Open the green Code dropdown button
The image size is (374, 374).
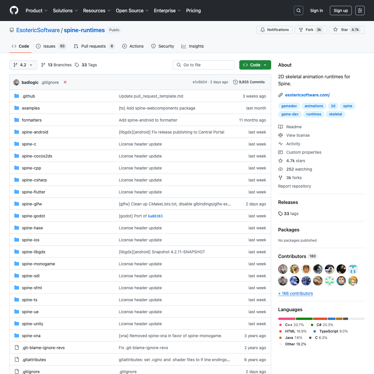point(255,65)
